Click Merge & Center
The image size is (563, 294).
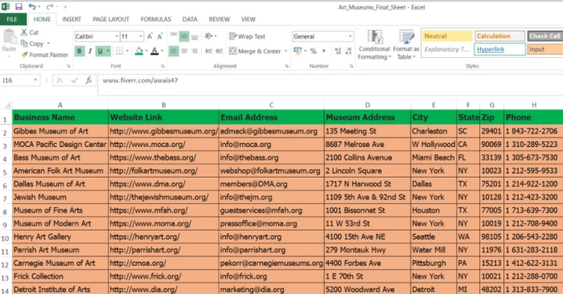[x=255, y=51]
